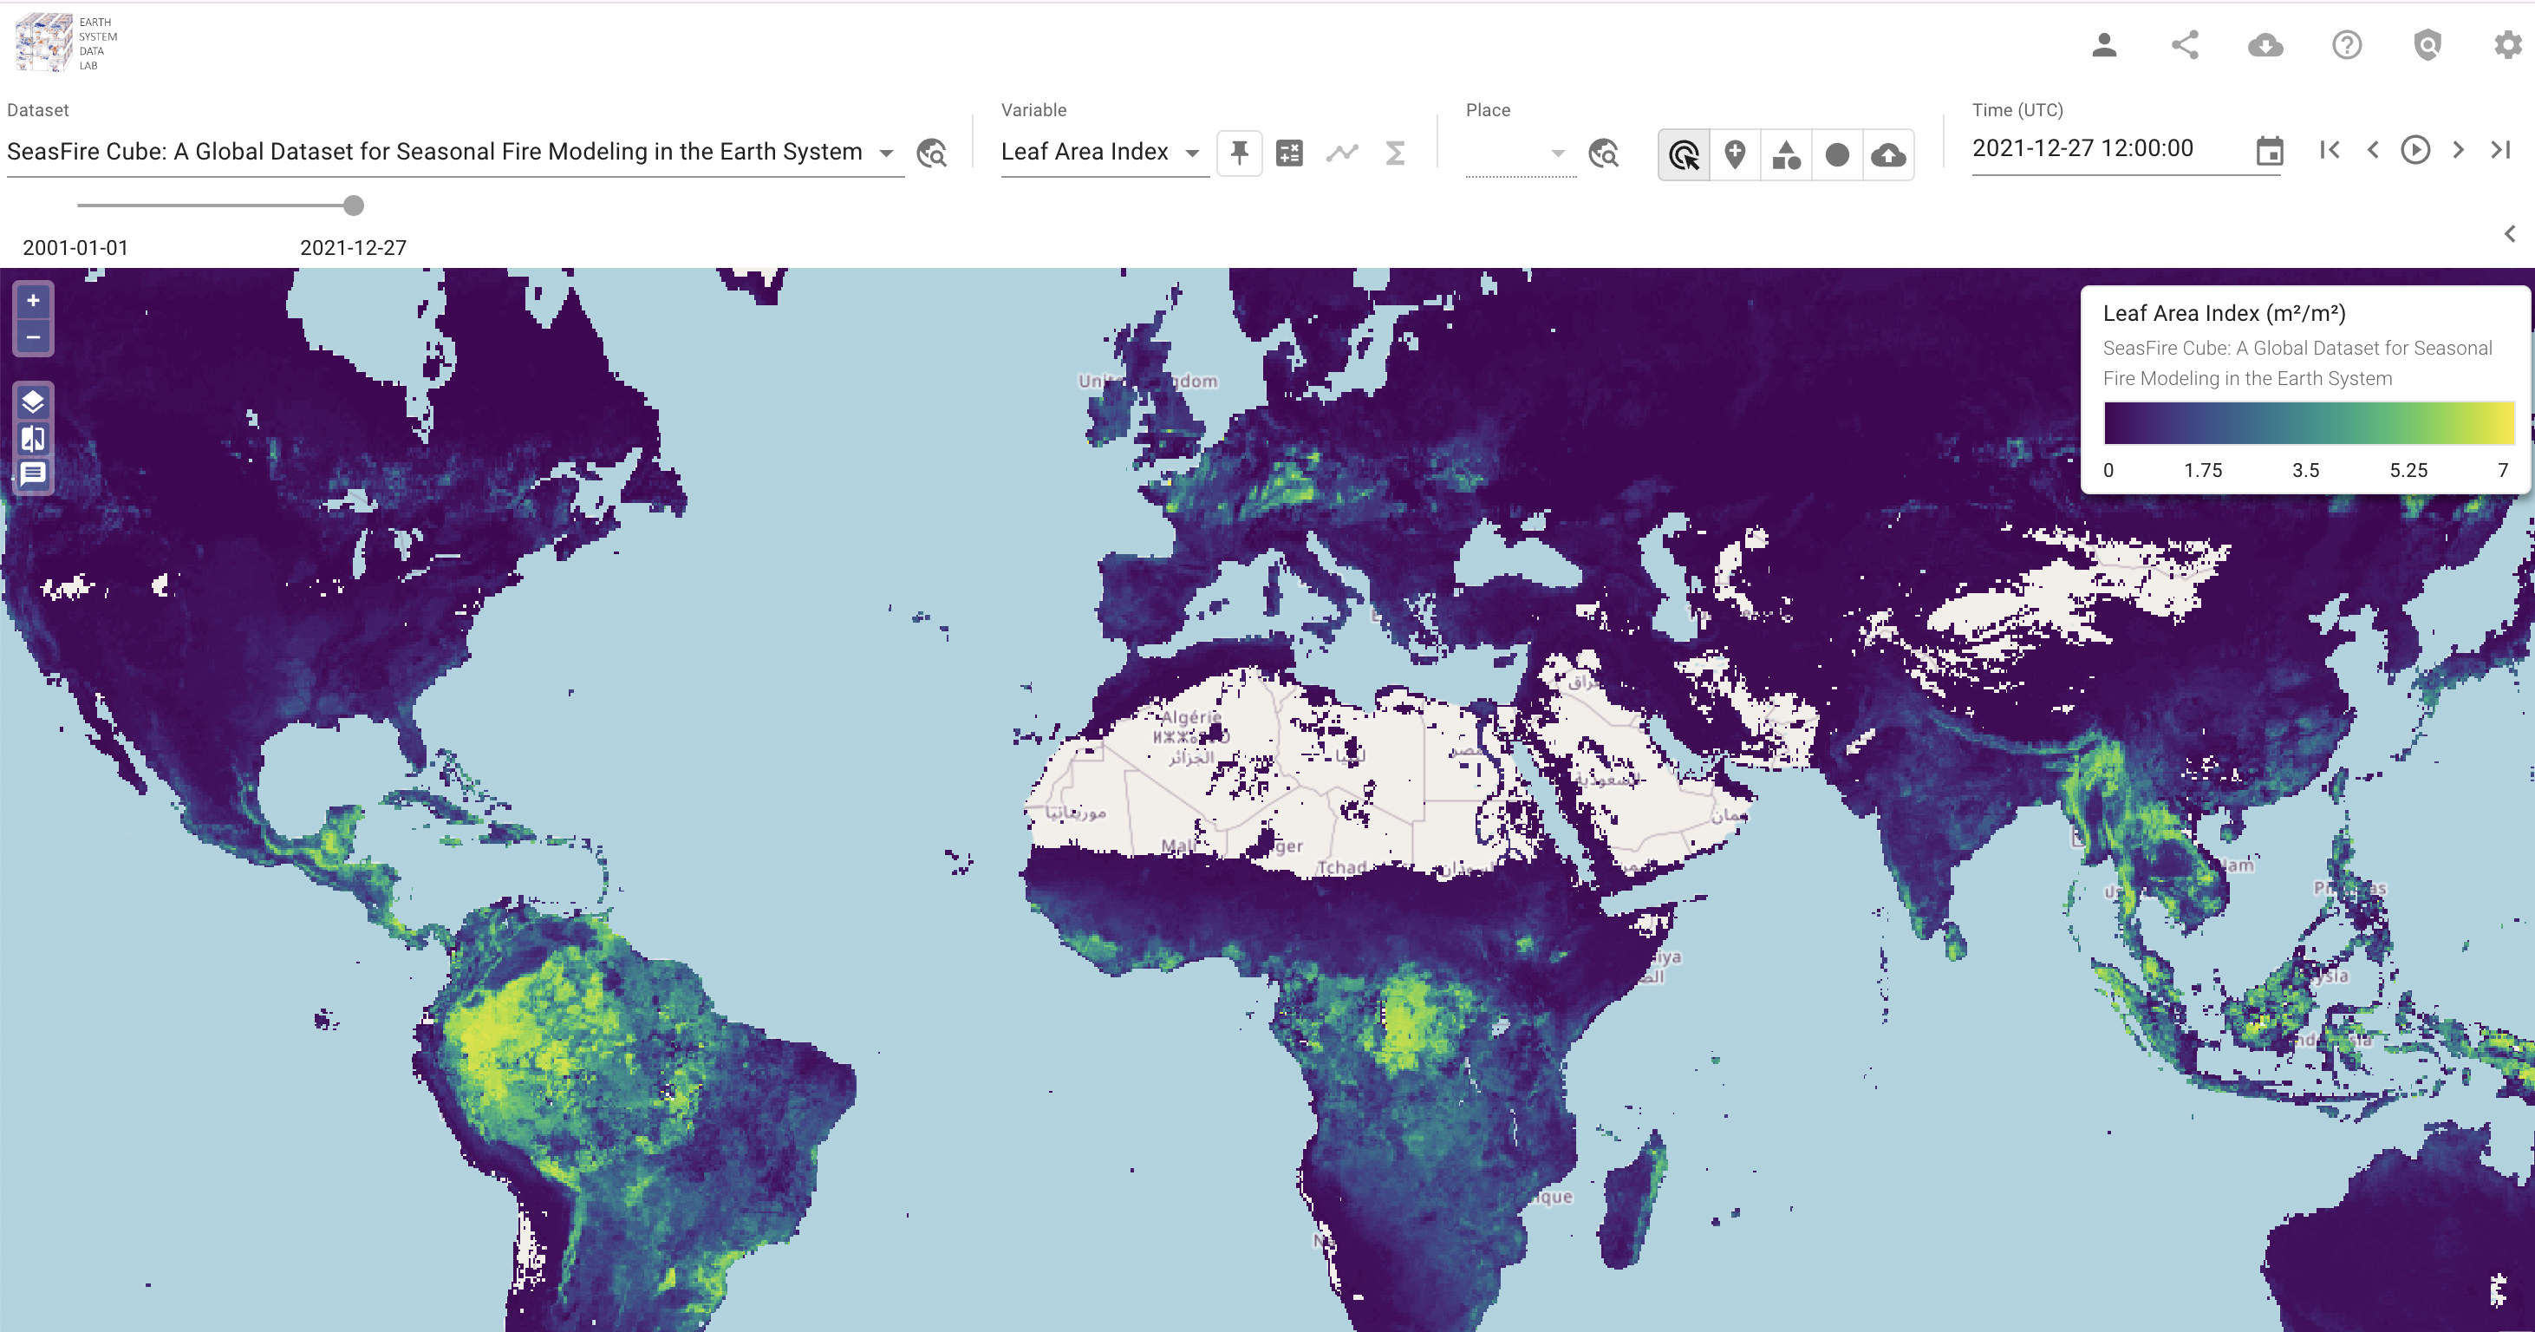
Task: Click the Leaf Area Index color bar
Action: pyautogui.click(x=2309, y=423)
